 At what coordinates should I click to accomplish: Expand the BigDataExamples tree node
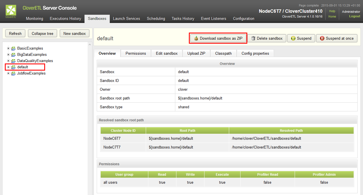click(x=8, y=55)
